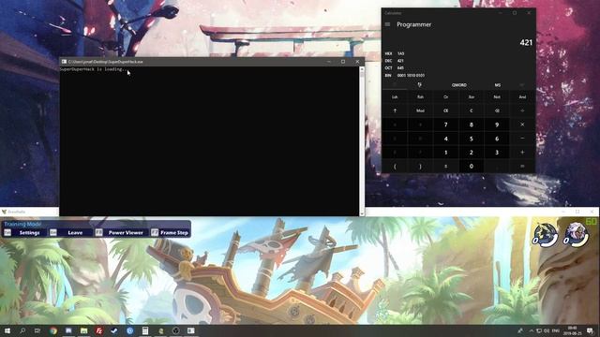Click the ENG input language indicator
The image size is (600, 337).
coord(556,330)
